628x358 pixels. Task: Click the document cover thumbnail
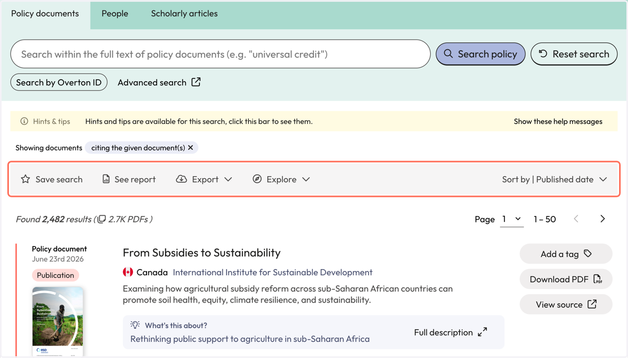click(58, 321)
